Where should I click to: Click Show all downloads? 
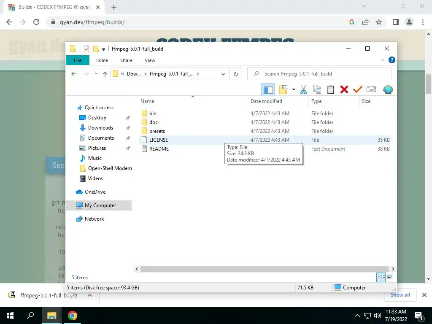400,295
